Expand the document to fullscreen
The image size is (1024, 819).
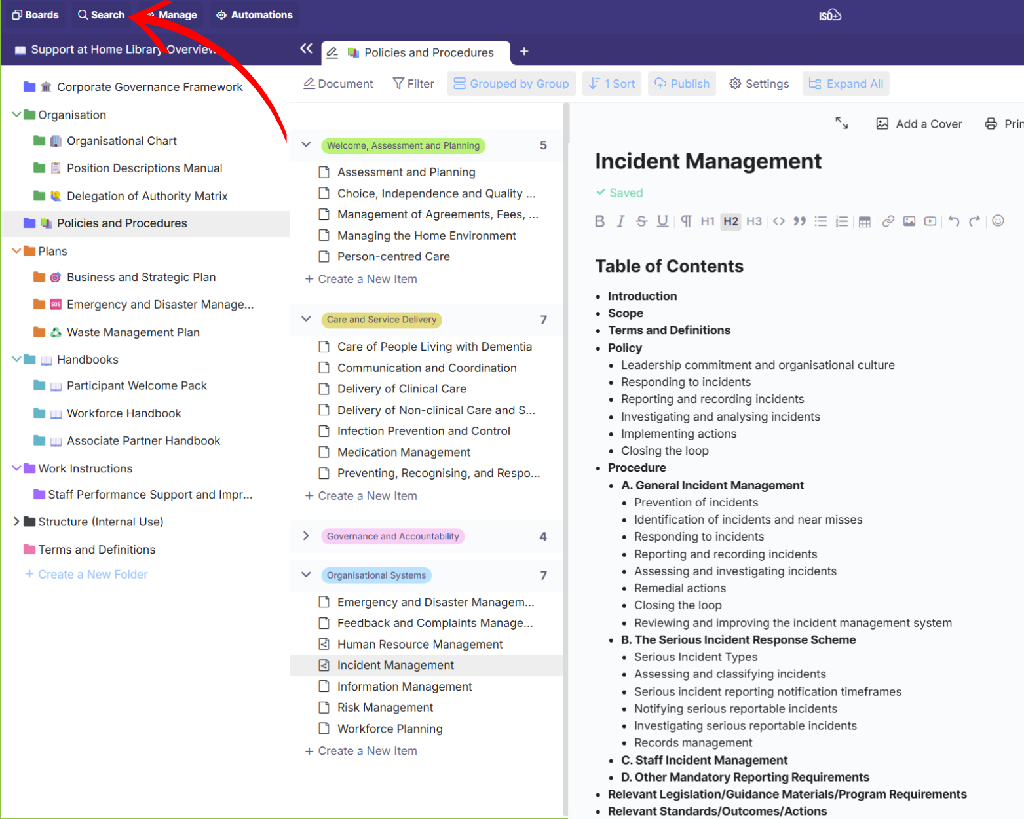842,123
